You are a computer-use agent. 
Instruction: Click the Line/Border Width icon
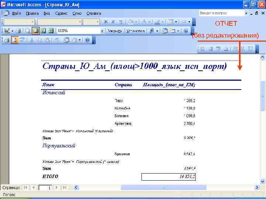(170, 22)
